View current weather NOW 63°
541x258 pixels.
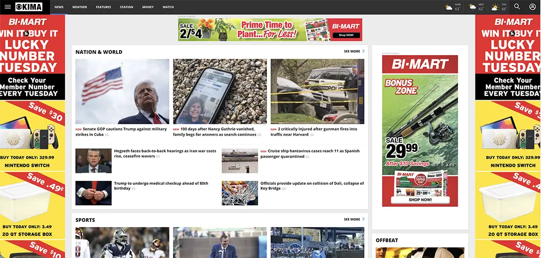coord(452,7)
